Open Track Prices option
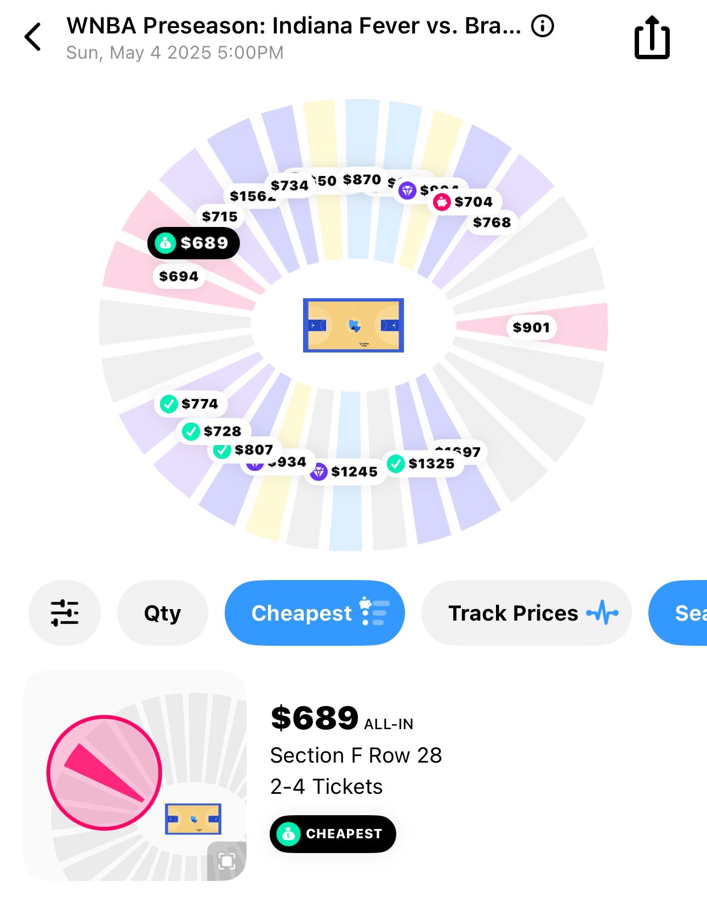 (x=526, y=612)
